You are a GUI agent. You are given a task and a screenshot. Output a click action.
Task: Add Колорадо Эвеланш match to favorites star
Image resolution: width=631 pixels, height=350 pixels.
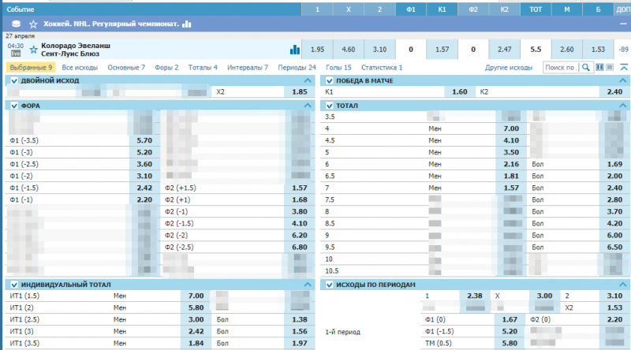click(x=33, y=49)
